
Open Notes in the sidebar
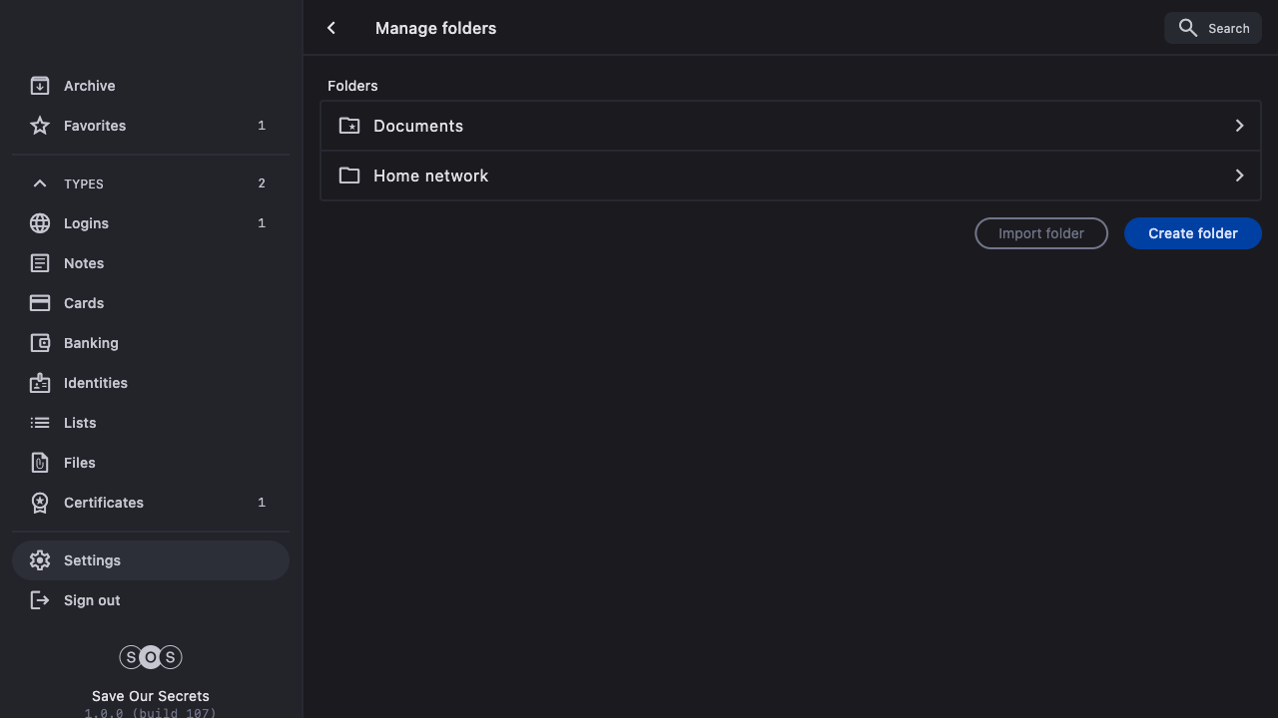[x=84, y=263]
